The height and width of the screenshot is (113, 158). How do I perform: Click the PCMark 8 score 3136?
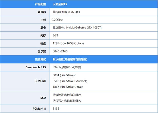56,108
